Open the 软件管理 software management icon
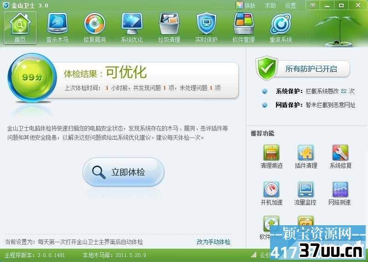The image size is (368, 262). point(244,24)
